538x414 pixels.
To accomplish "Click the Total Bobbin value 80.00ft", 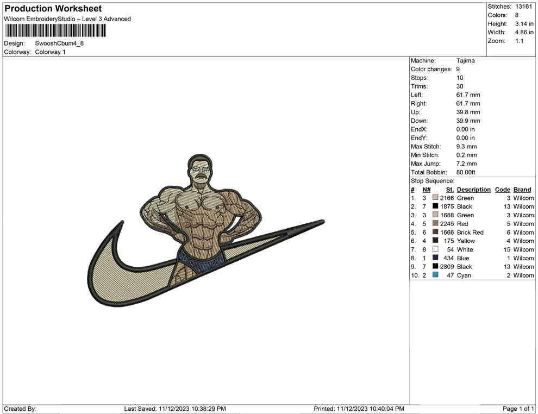I will pos(466,172).
